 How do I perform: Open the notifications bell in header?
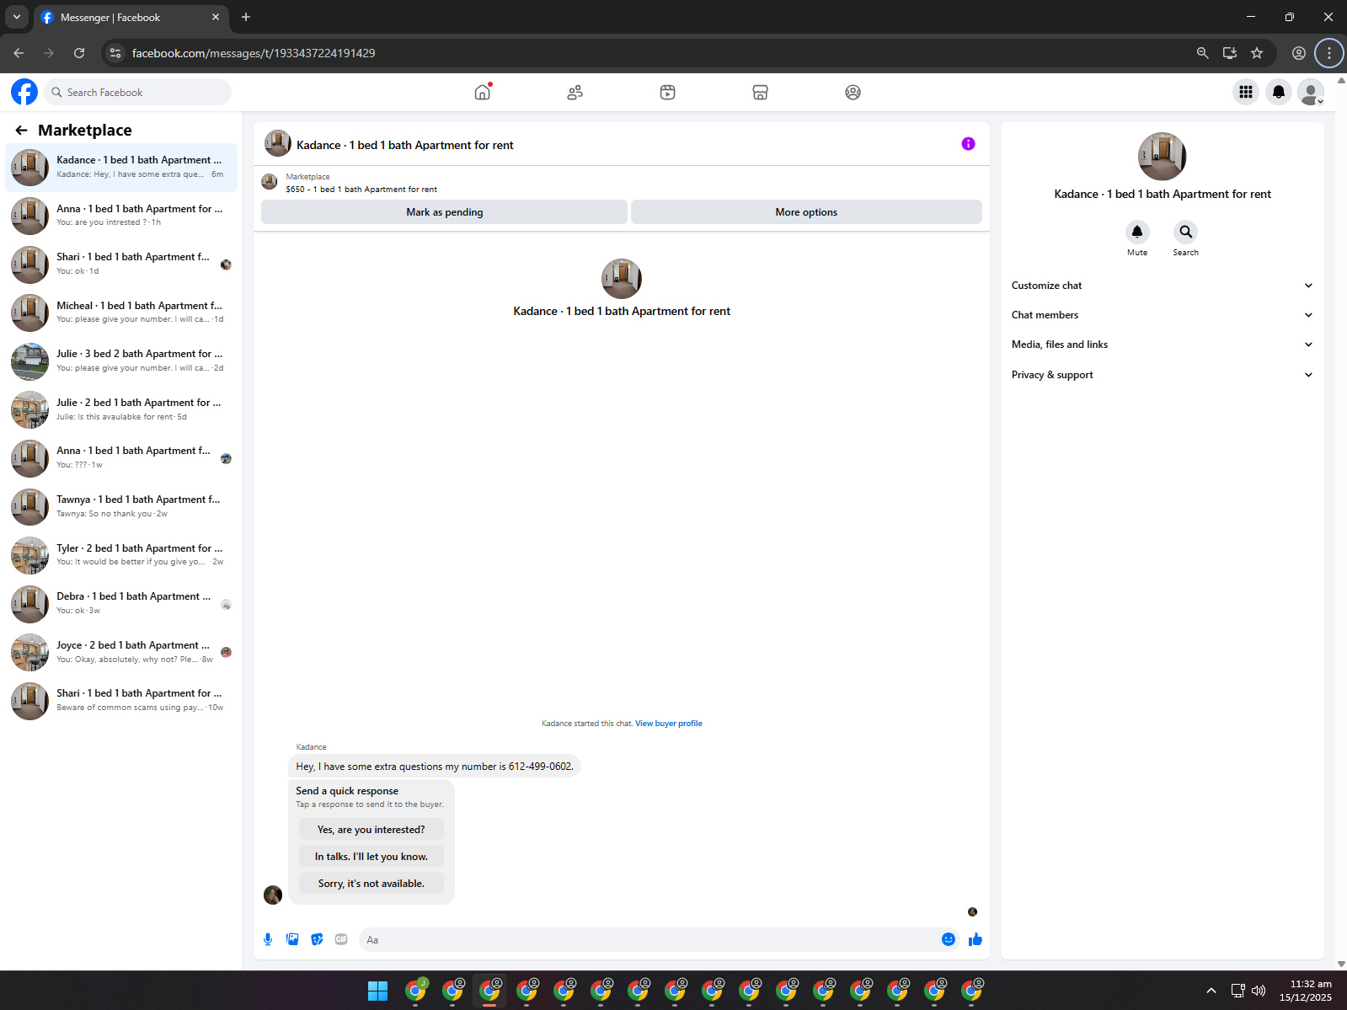pyautogui.click(x=1279, y=92)
